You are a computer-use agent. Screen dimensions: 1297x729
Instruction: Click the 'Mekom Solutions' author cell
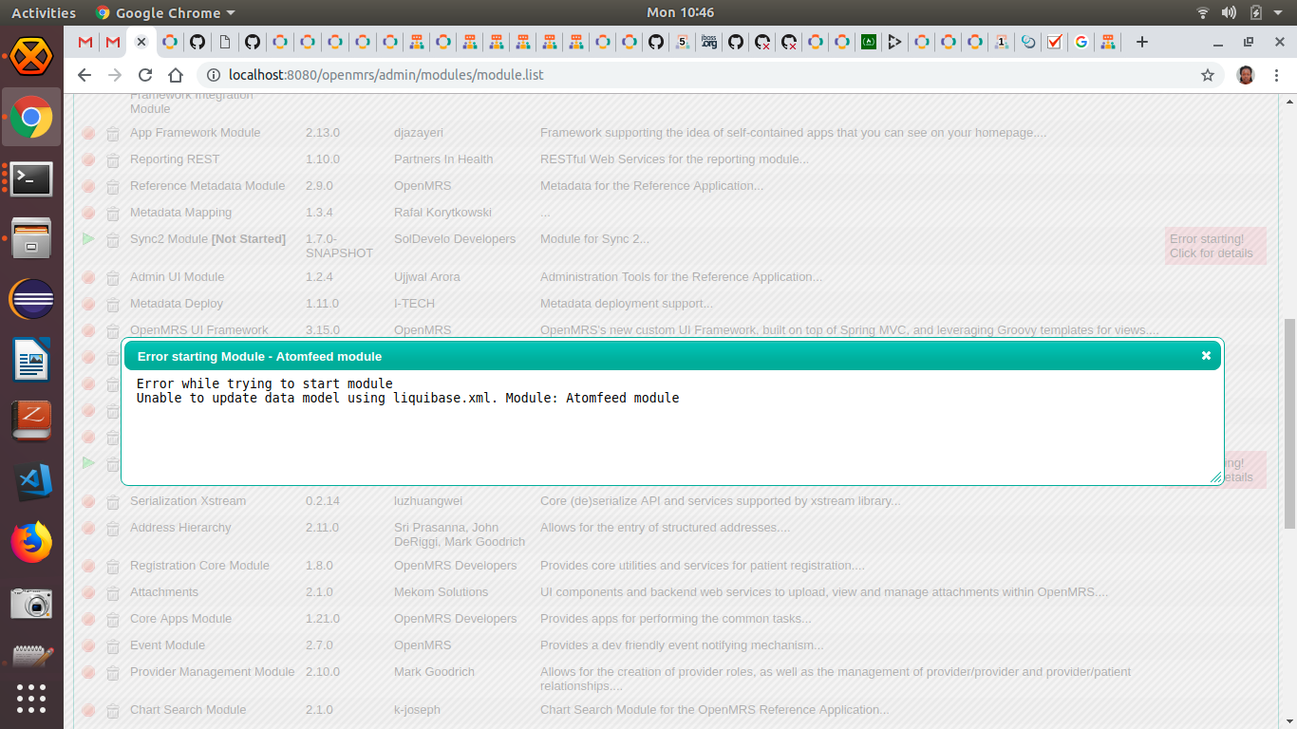441,592
